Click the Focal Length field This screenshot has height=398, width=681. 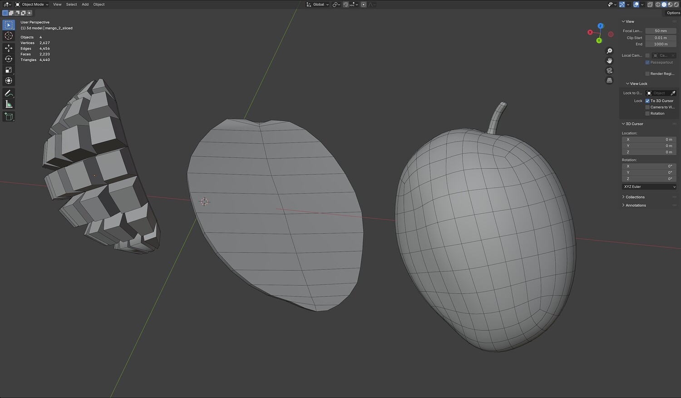pos(661,31)
